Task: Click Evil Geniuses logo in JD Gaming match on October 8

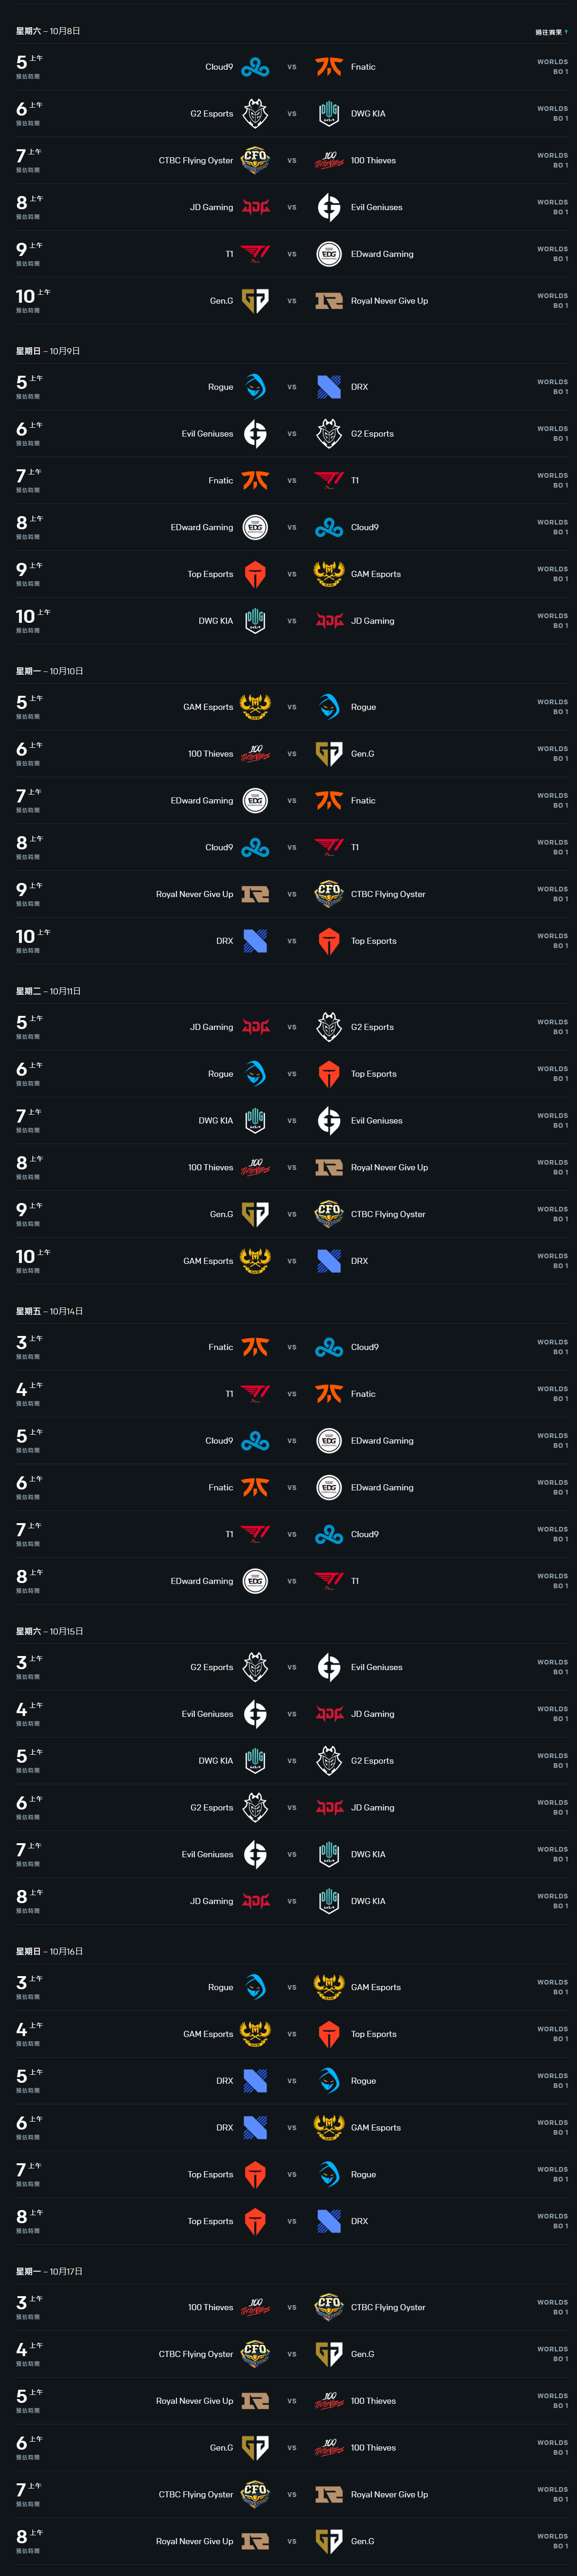Action: pyautogui.click(x=329, y=207)
